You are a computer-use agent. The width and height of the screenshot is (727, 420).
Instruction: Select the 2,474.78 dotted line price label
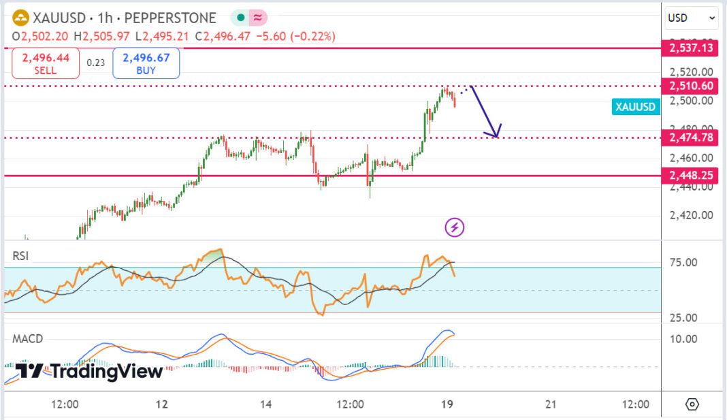(x=691, y=138)
